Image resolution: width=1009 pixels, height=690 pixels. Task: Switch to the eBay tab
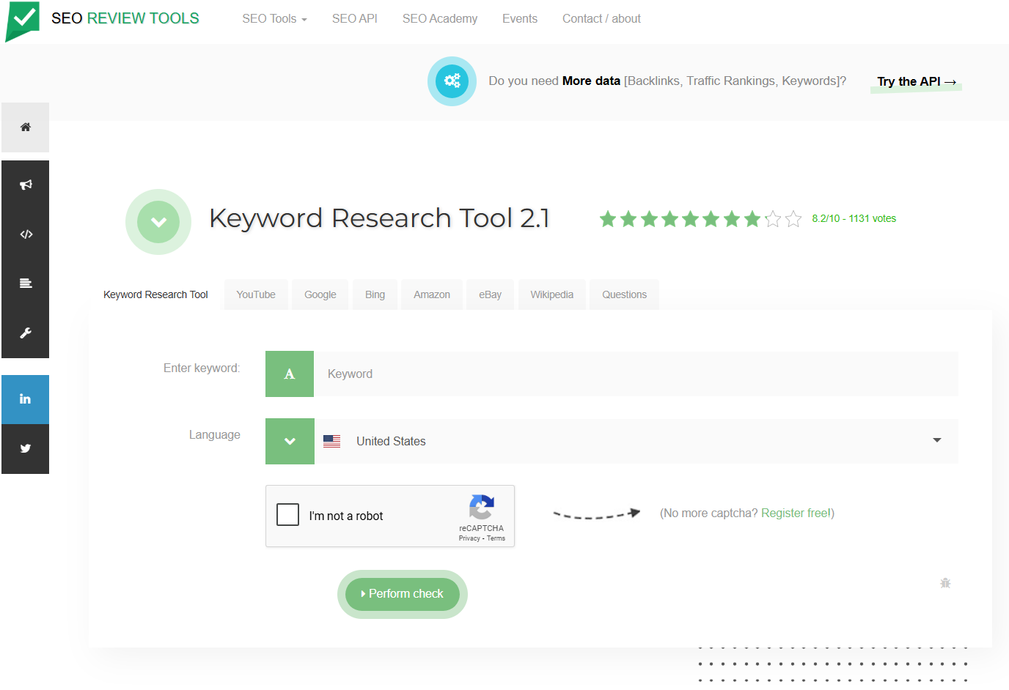click(491, 294)
